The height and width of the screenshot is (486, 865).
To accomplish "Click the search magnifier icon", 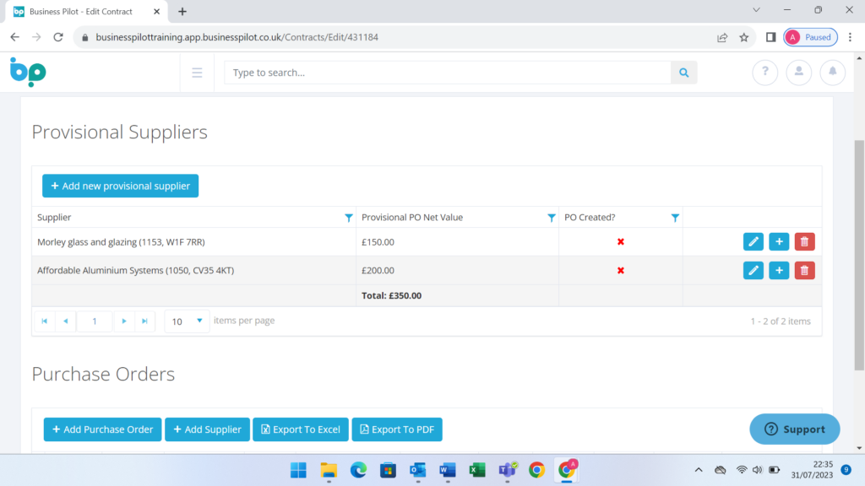I will [x=683, y=73].
